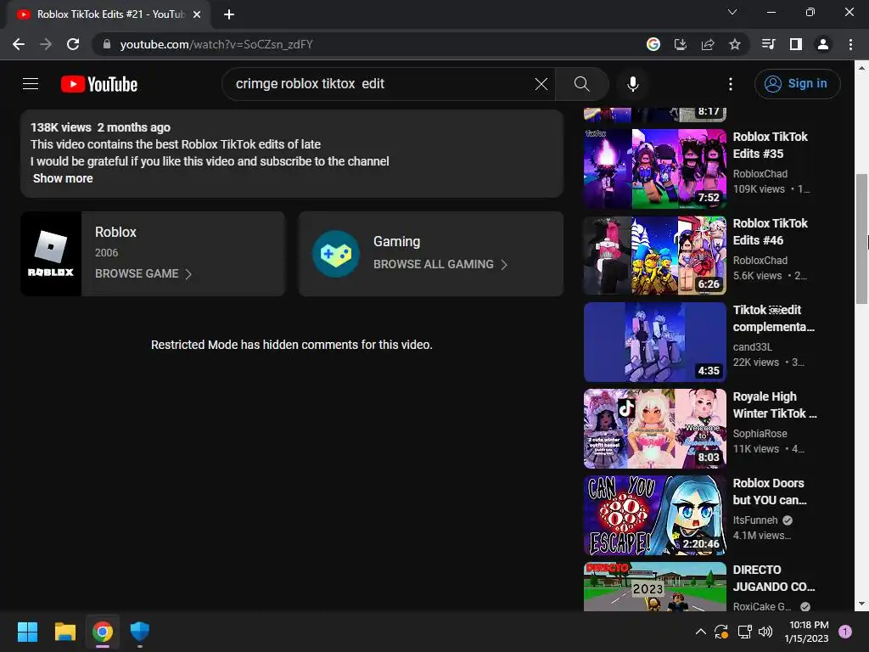Open media controls icon in Chrome toolbar
Viewport: 869px width, 652px height.
(768, 44)
